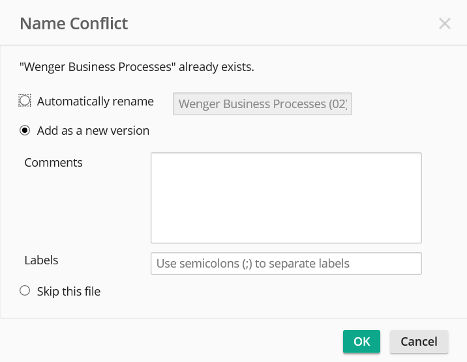Click the Comments field label

coord(53,163)
